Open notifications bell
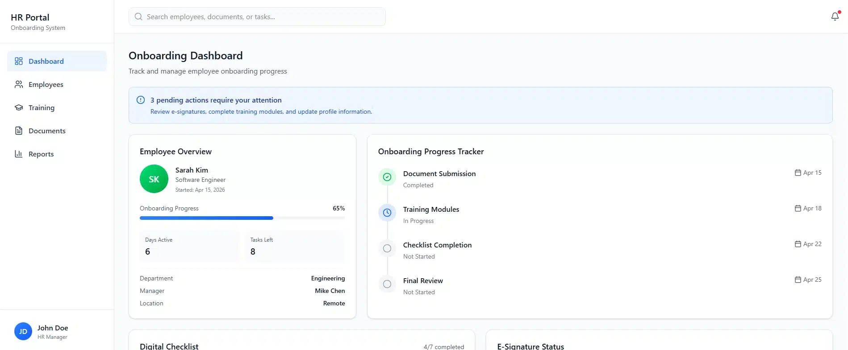Image resolution: width=848 pixels, height=350 pixels. pos(835,16)
